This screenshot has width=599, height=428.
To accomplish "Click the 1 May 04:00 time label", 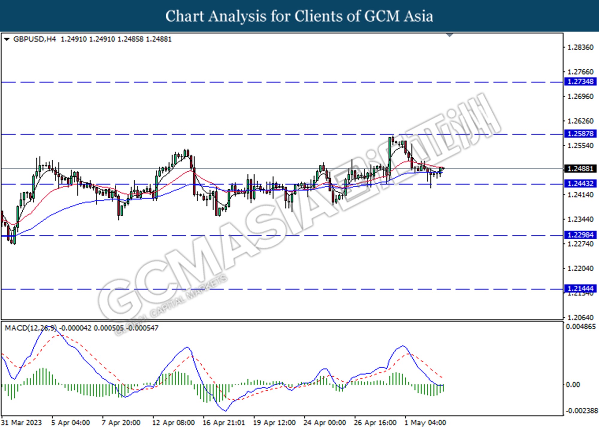I will point(425,423).
